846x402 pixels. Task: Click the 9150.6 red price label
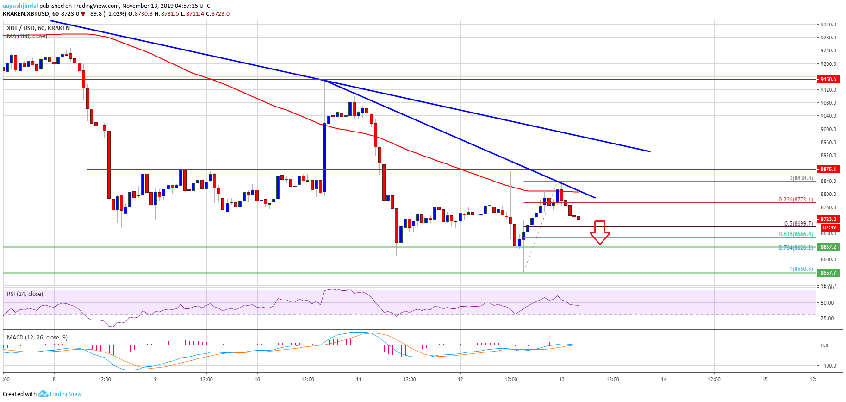point(828,79)
